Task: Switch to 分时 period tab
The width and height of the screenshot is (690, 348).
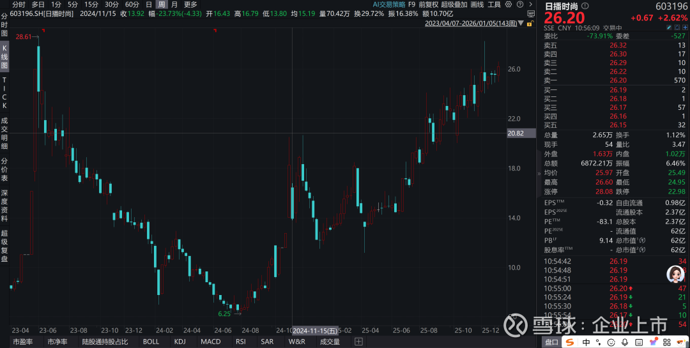Action: [19, 4]
